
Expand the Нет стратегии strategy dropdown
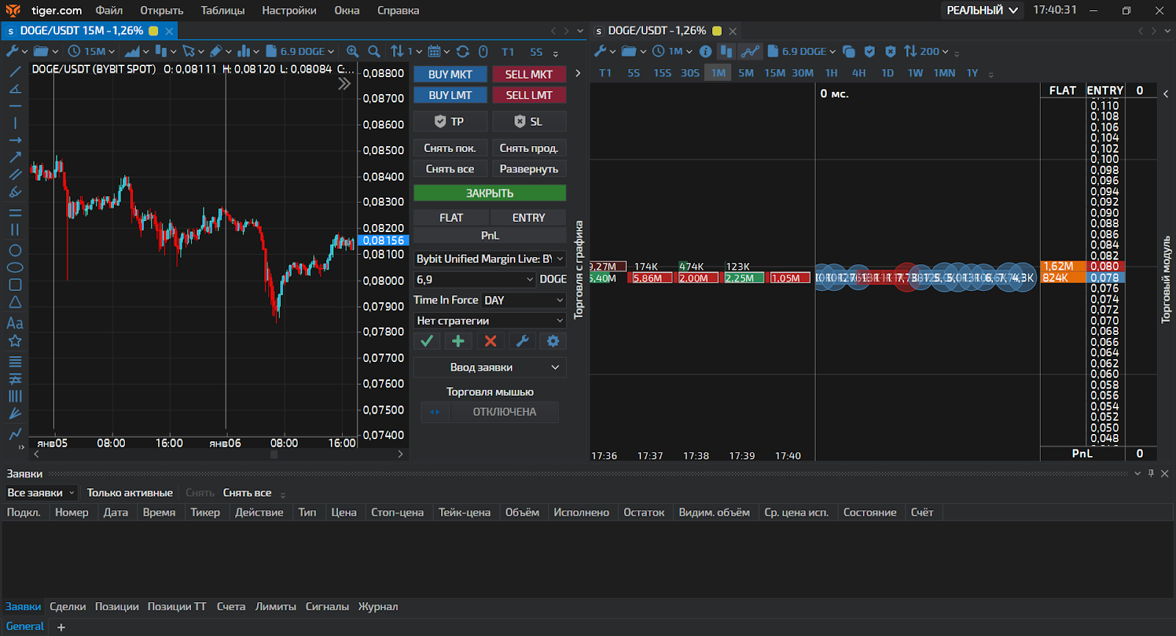(490, 321)
